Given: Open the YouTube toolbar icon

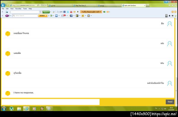Looking at the screenshot, I should click(71, 12).
